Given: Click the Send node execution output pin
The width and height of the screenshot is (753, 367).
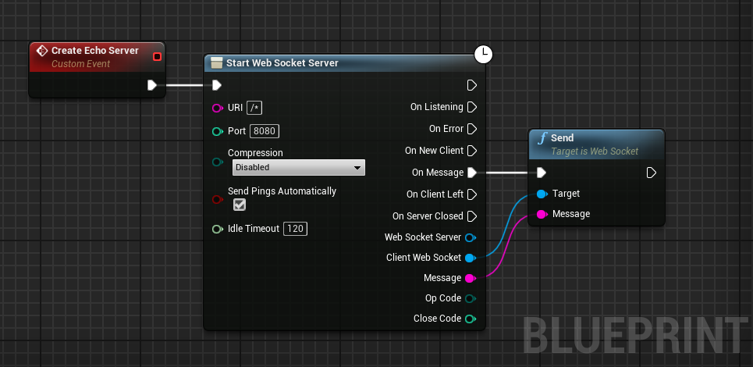Looking at the screenshot, I should pyautogui.click(x=652, y=173).
